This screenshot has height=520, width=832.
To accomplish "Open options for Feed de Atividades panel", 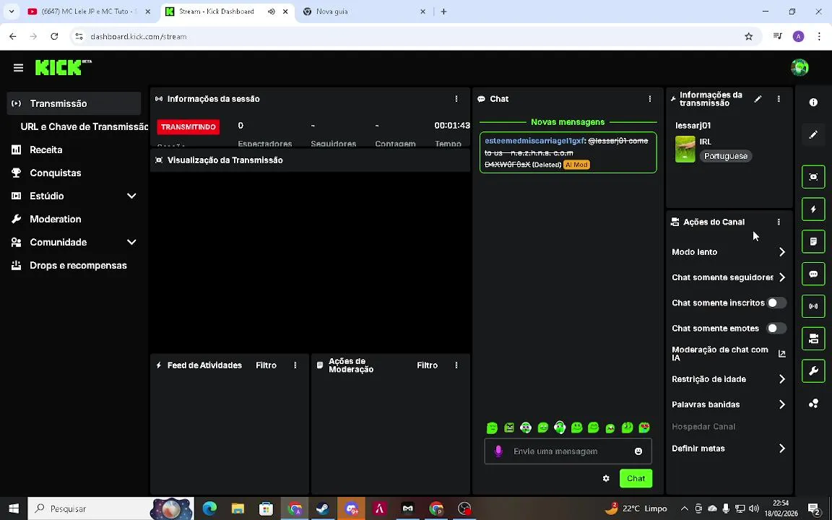I will (x=295, y=365).
